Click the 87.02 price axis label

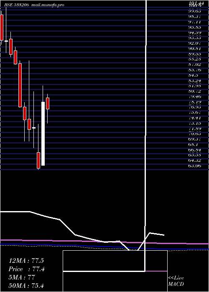click(195, 65)
